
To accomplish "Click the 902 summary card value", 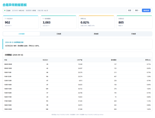I will [7, 22].
